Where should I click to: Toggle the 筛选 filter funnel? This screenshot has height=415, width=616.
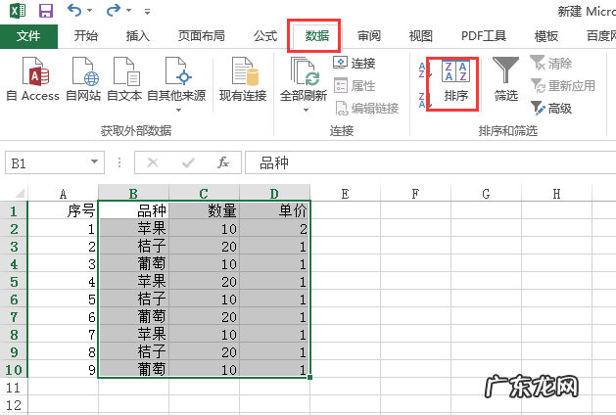pos(506,79)
